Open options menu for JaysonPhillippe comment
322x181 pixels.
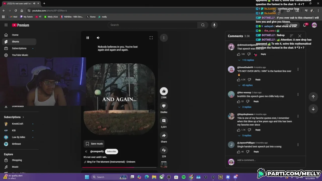pos(298,145)
